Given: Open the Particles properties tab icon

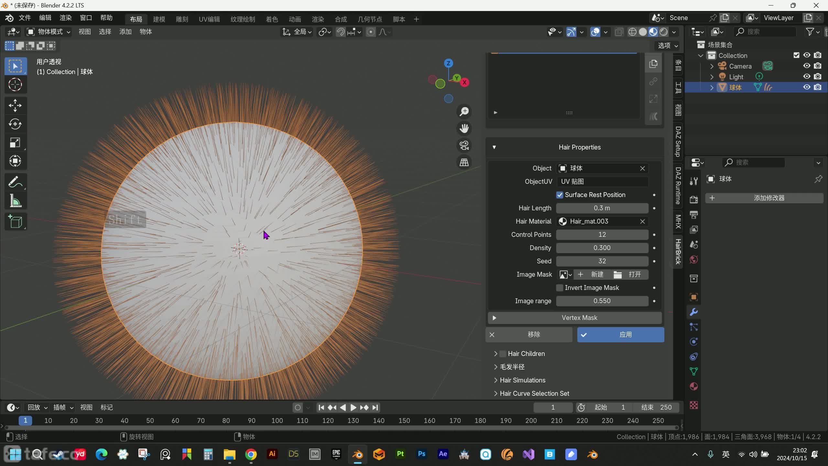Looking at the screenshot, I should click(693, 327).
